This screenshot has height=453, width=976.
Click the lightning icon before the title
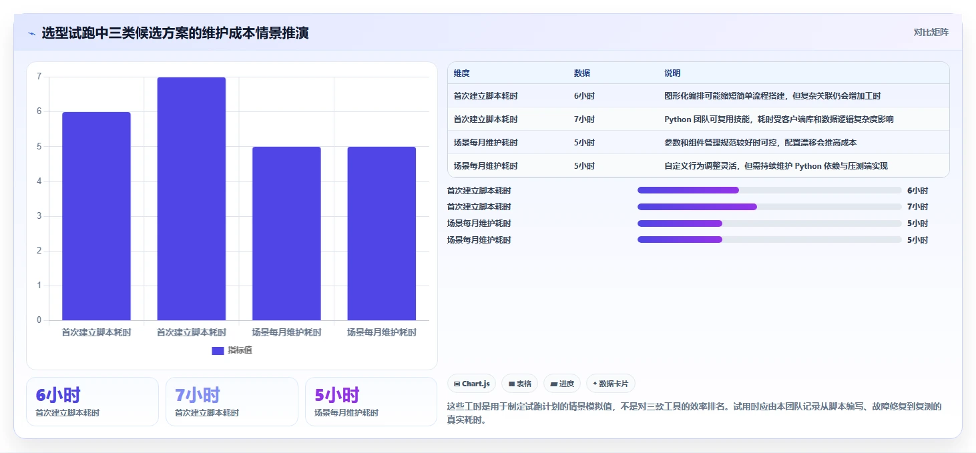coord(31,33)
